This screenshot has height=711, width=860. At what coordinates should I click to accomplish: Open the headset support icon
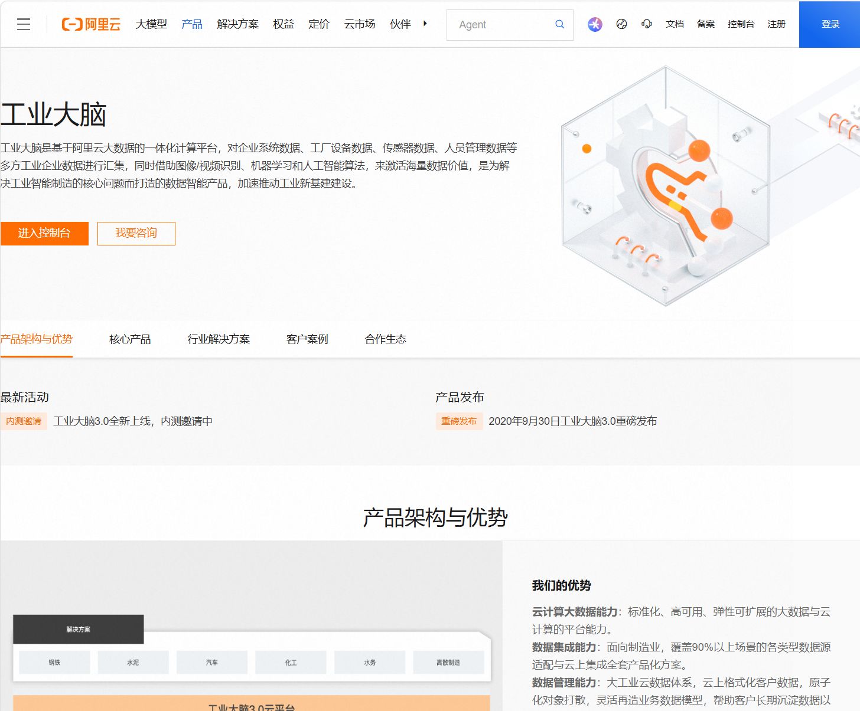[x=647, y=24]
